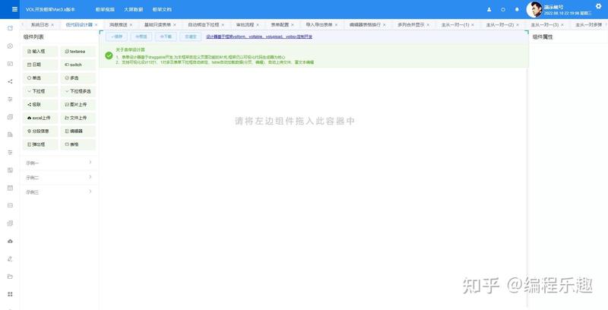
Task: Expand the 示例一 section
Action: pos(59,163)
